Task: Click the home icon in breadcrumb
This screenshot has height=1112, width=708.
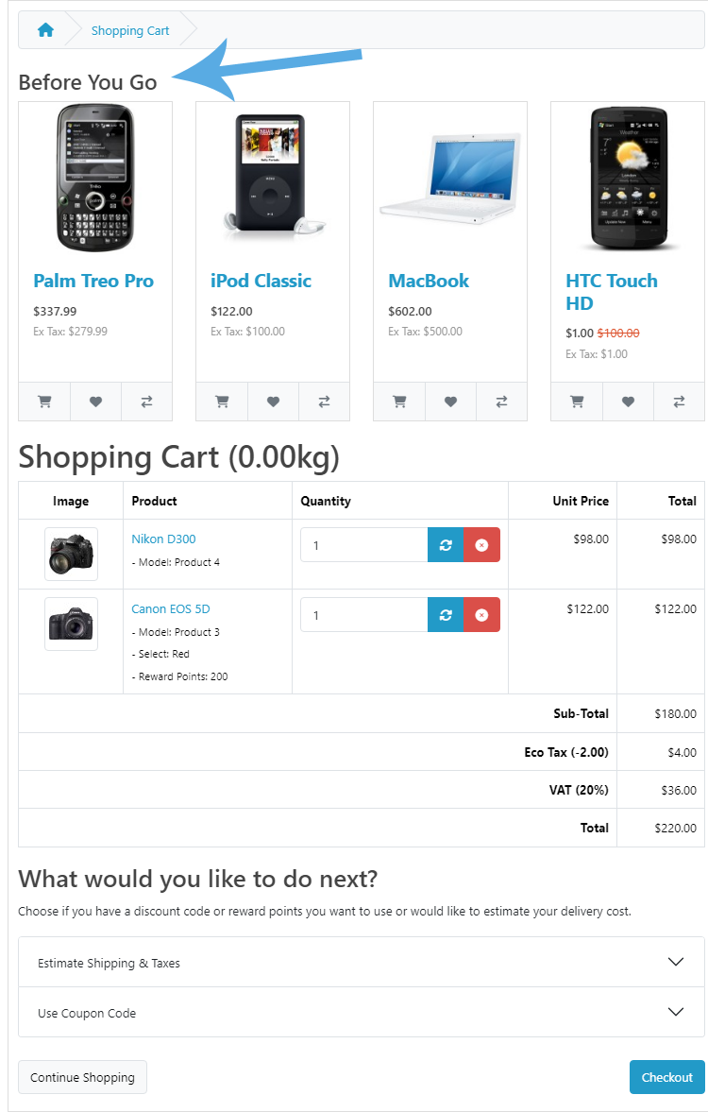Action: [45, 30]
